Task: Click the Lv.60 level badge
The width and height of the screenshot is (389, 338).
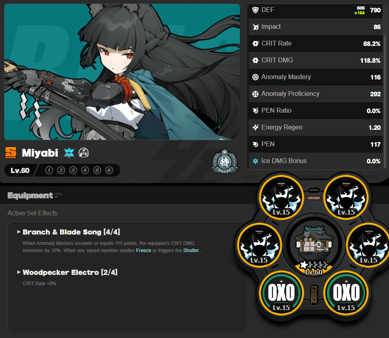Action: coord(20,171)
